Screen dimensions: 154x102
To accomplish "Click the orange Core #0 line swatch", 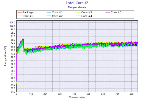I will (20, 16).
